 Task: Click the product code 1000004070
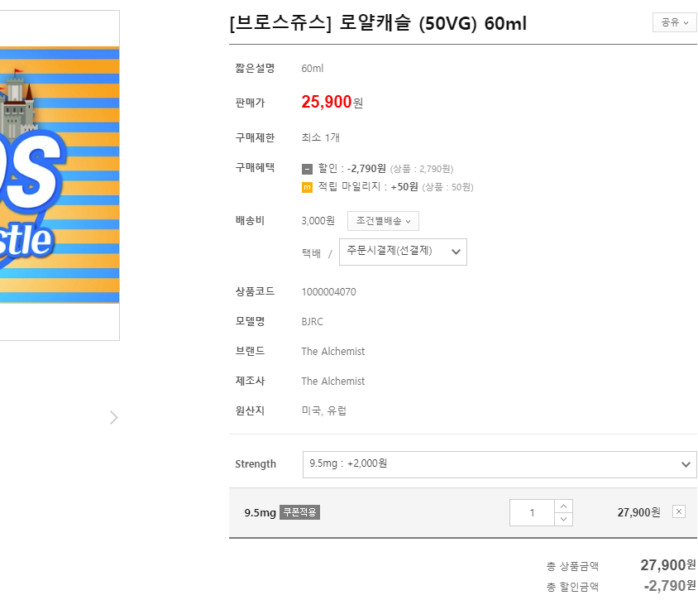coord(328,292)
